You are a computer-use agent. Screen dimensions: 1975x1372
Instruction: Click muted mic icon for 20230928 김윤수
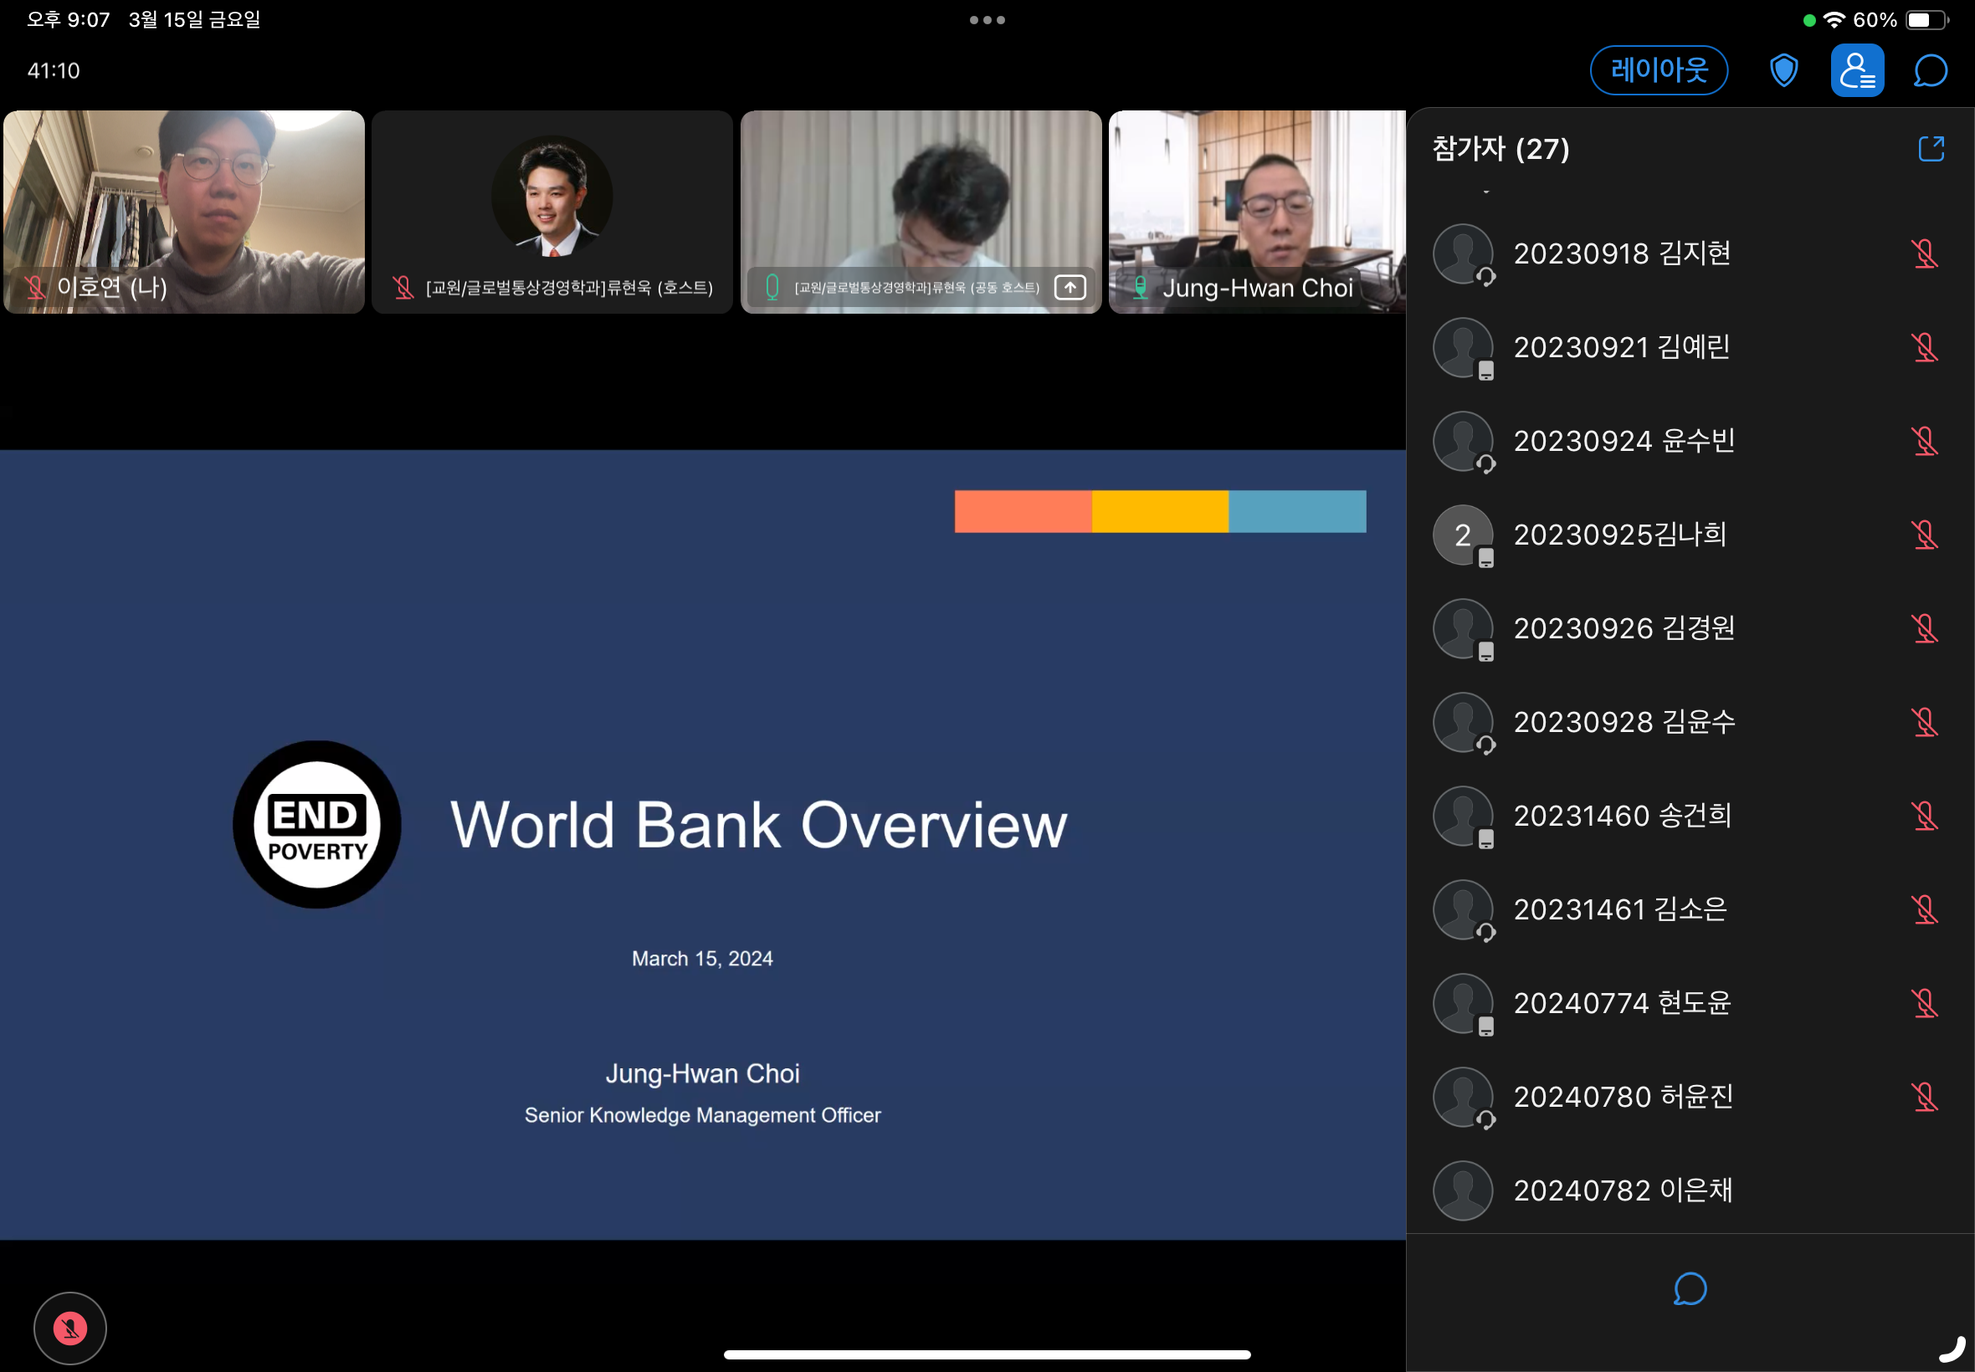(x=1924, y=722)
